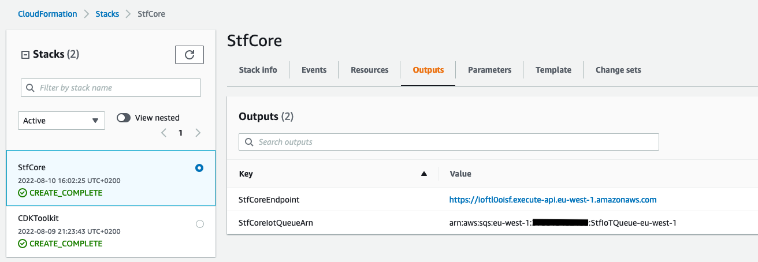Switch to the Events tab
758x262 pixels.
(314, 70)
